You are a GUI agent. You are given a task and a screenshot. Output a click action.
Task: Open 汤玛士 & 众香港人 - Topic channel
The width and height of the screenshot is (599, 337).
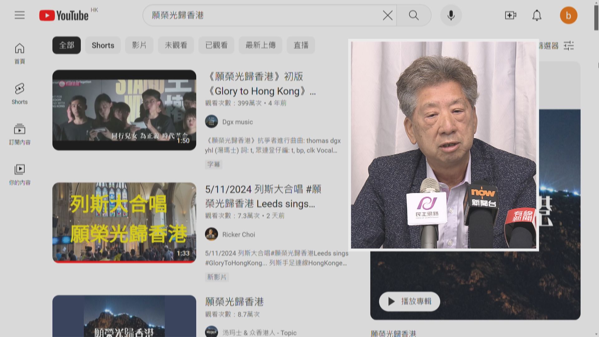259,333
